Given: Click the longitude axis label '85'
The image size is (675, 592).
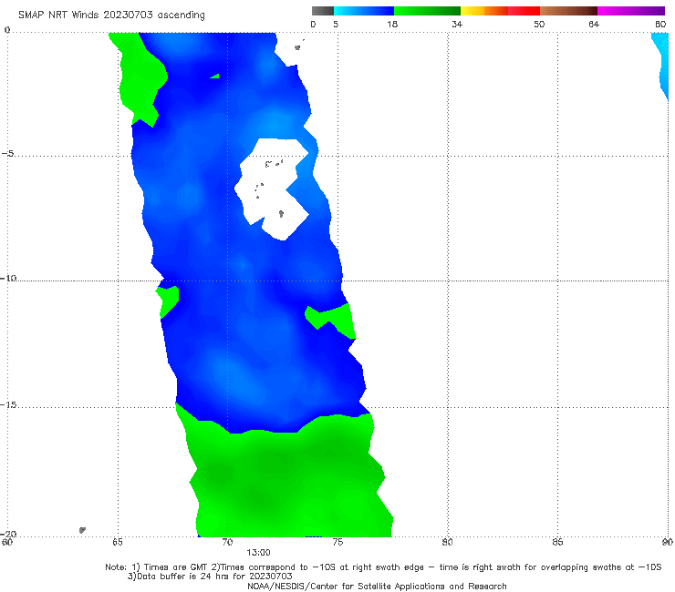Looking at the screenshot, I should pos(557,542).
